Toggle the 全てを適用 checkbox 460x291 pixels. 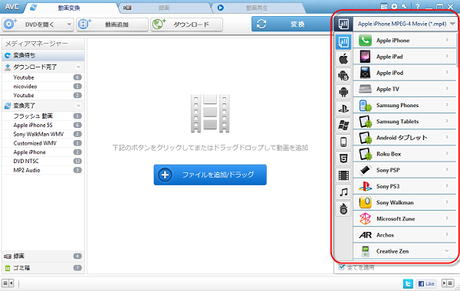click(x=341, y=267)
